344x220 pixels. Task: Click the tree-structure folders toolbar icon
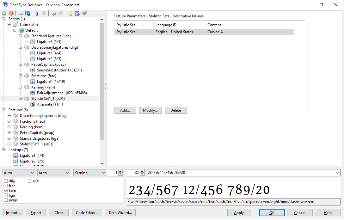tap(70, 13)
